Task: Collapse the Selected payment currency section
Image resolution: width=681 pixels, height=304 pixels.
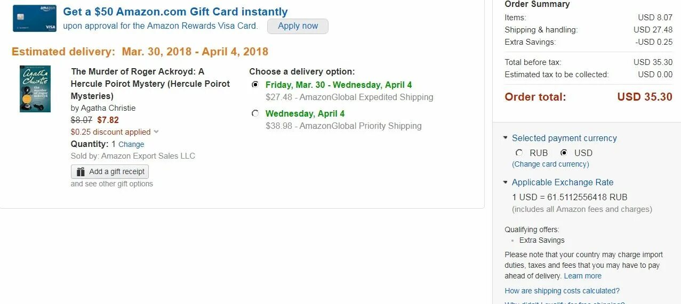Action: click(506, 138)
